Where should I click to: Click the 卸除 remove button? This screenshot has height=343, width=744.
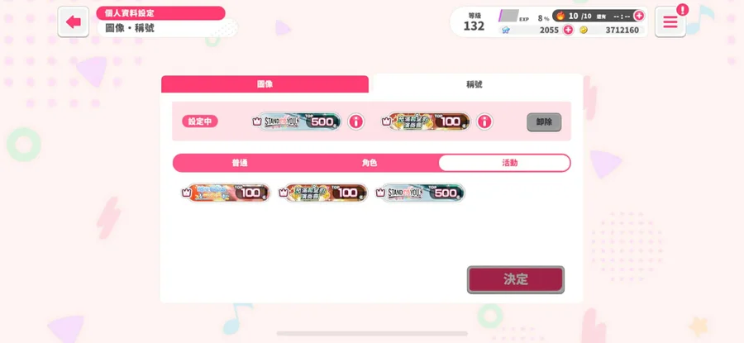pyautogui.click(x=544, y=122)
